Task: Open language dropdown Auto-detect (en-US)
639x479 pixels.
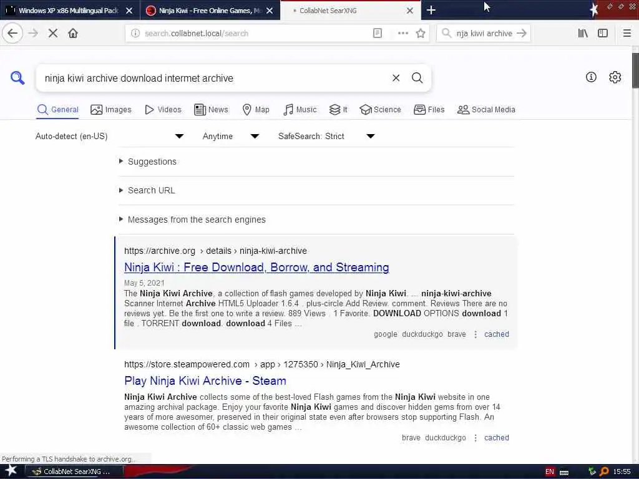Action: click(x=109, y=136)
